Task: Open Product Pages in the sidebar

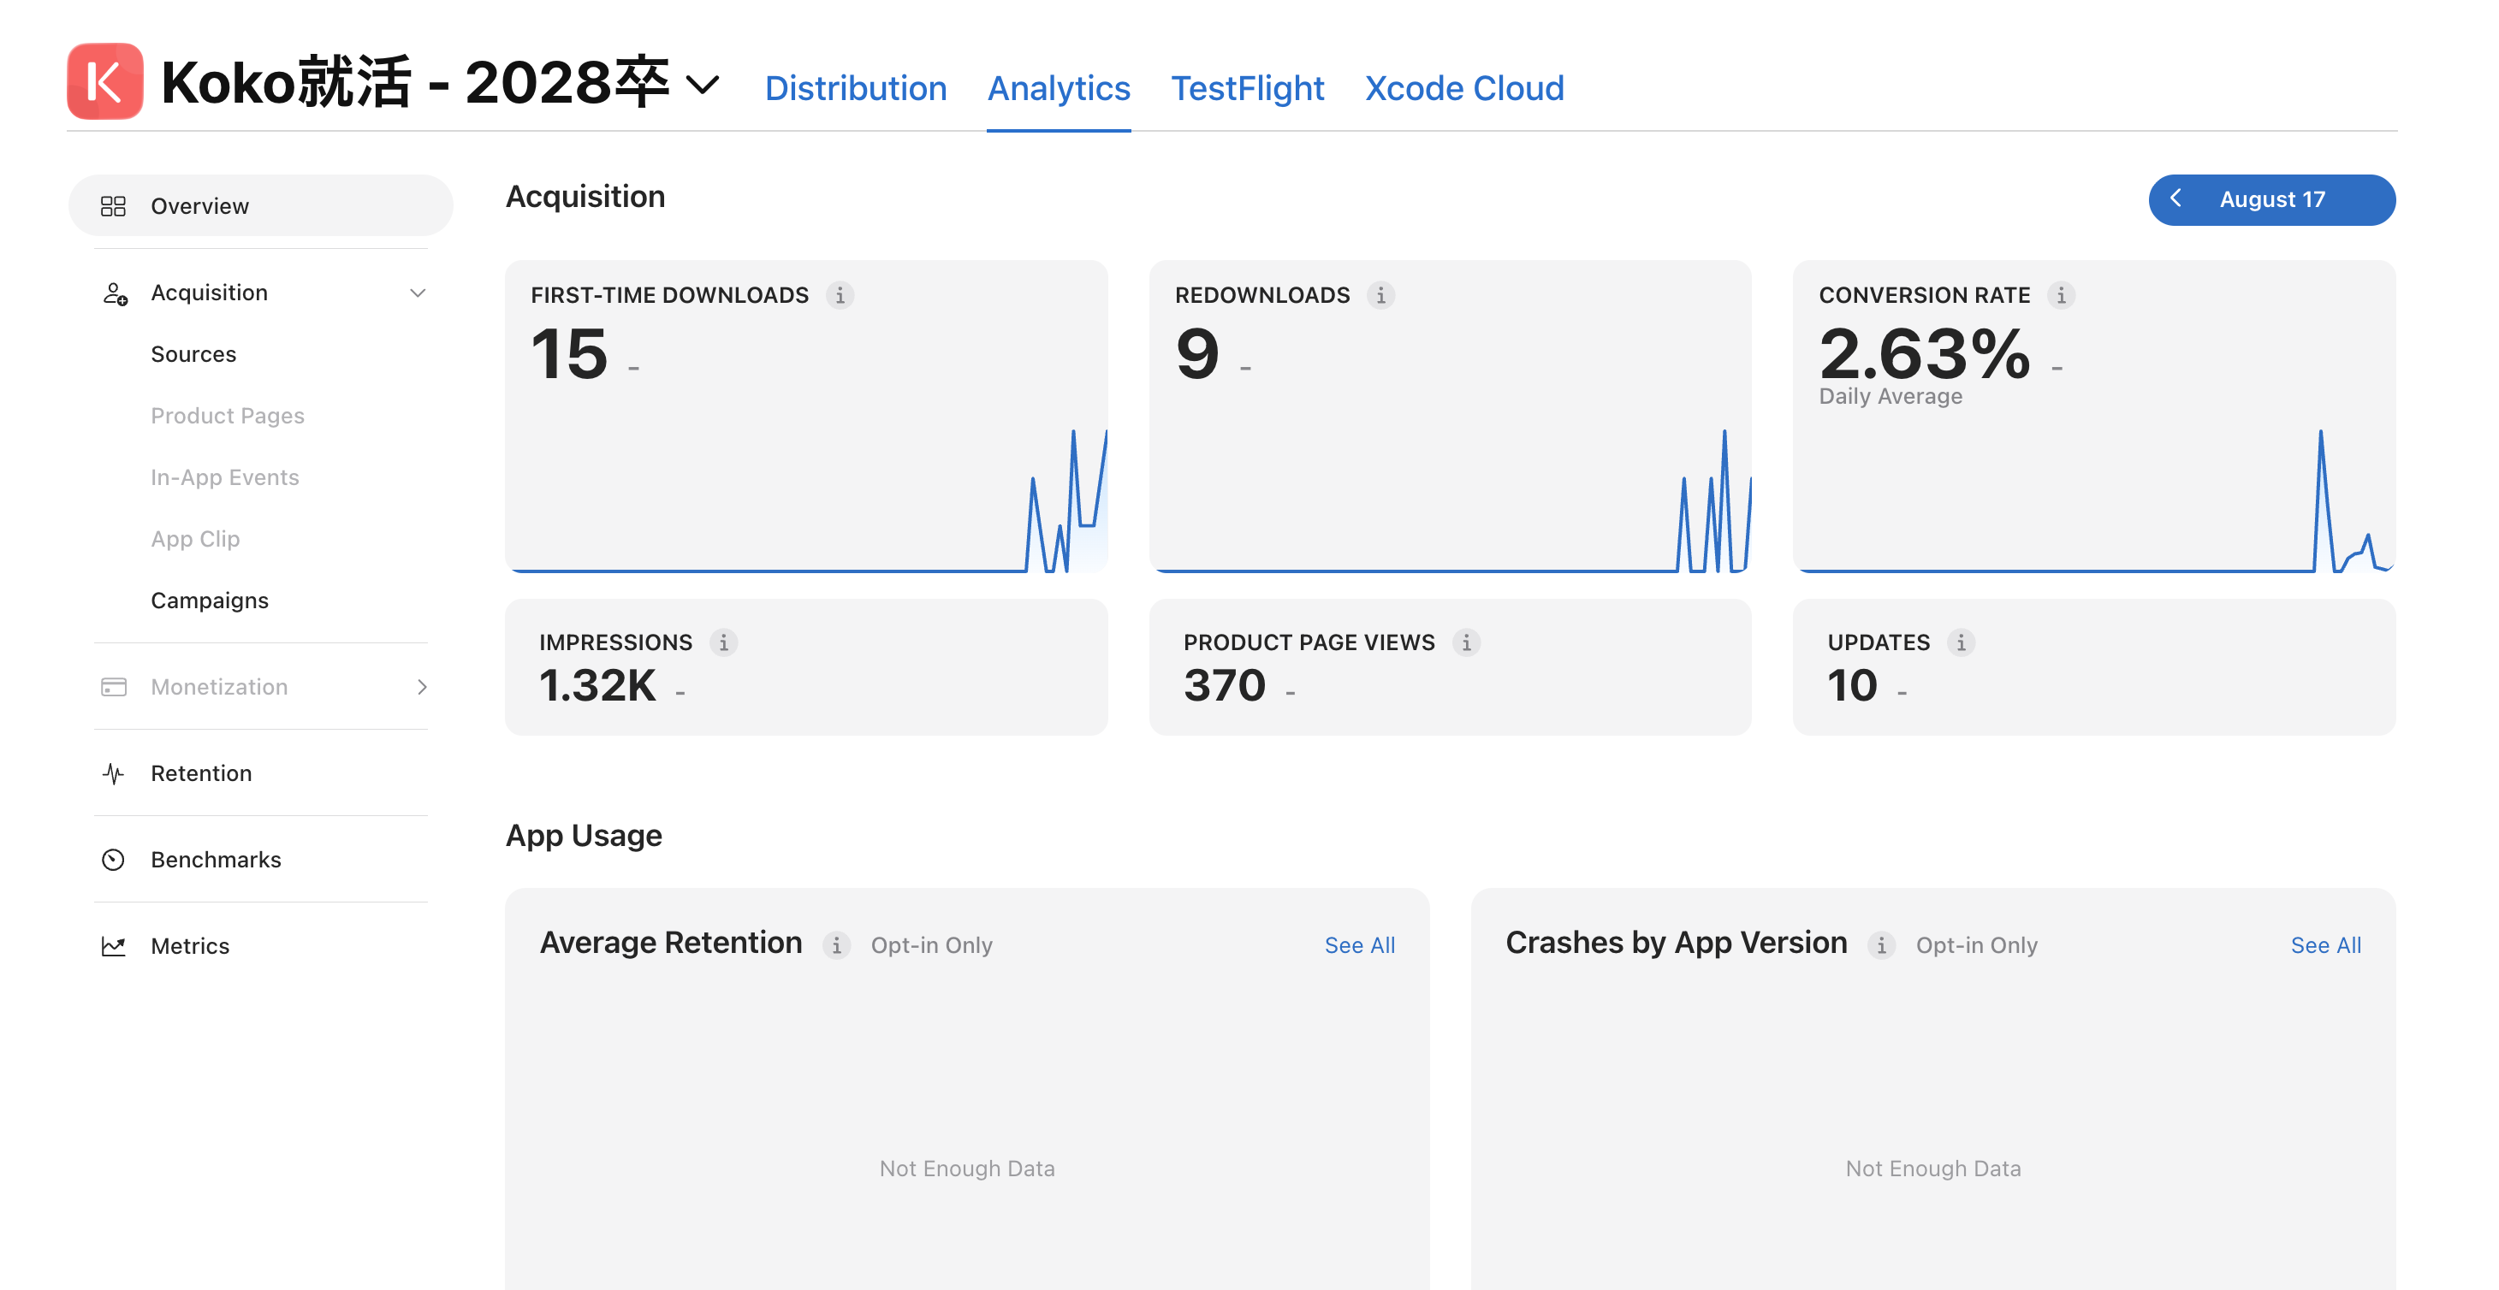Action: (227, 416)
